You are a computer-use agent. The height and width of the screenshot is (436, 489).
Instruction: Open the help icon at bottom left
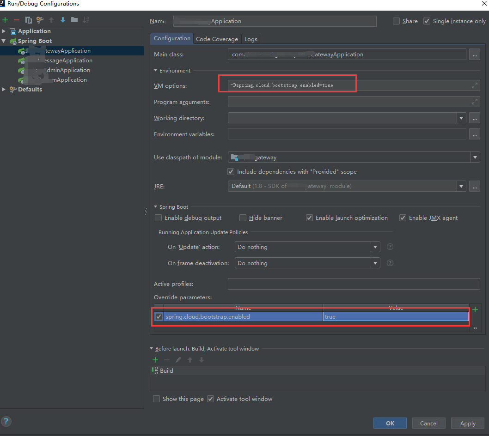(x=6, y=421)
